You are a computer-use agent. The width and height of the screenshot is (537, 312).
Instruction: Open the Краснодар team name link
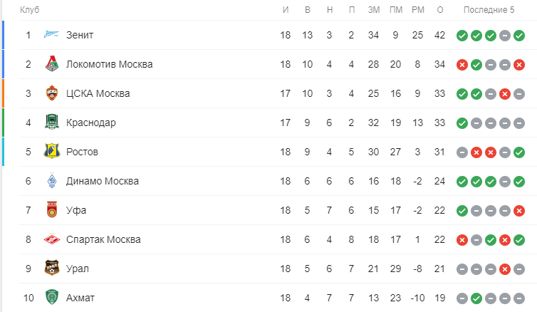[x=90, y=123]
